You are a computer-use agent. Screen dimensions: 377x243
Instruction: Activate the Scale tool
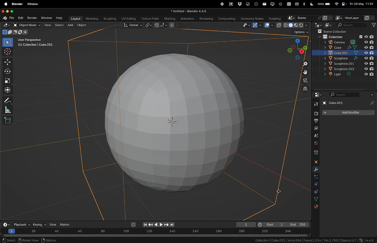pos(7,81)
